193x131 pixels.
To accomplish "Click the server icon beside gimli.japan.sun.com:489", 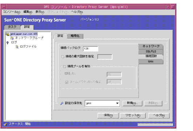I will click(x=8, y=34).
